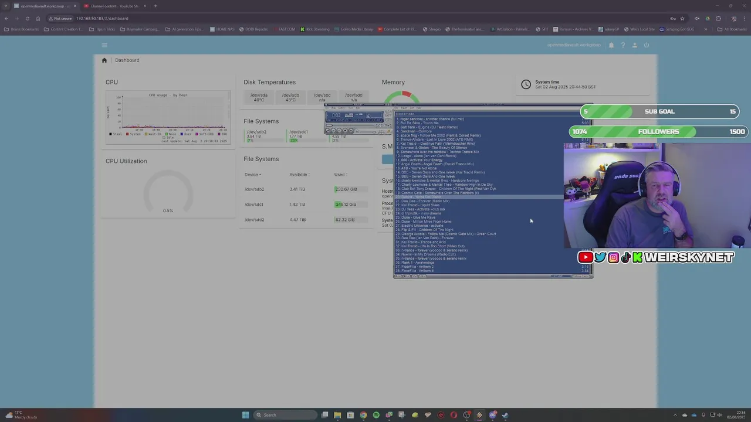Open File Explorer from the taskbar
Screen dimensions: 751x422
pyautogui.click(x=337, y=415)
